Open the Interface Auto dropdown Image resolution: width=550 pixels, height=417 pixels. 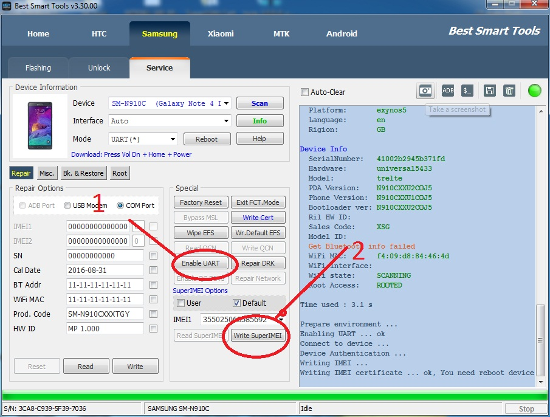click(226, 121)
